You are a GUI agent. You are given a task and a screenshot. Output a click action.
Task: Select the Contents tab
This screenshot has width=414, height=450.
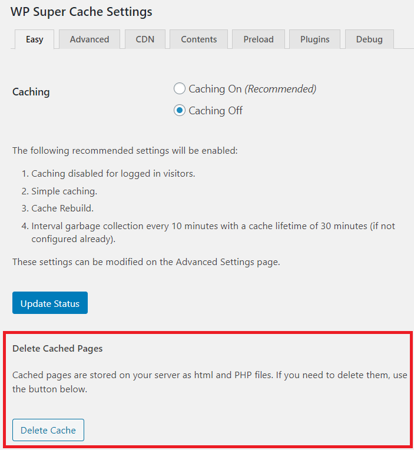tap(198, 39)
